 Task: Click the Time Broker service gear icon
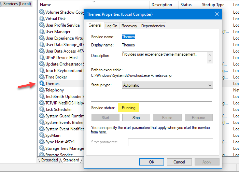tap(42, 77)
